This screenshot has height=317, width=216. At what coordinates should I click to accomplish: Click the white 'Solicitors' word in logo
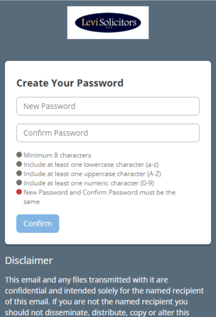coord(118,22)
